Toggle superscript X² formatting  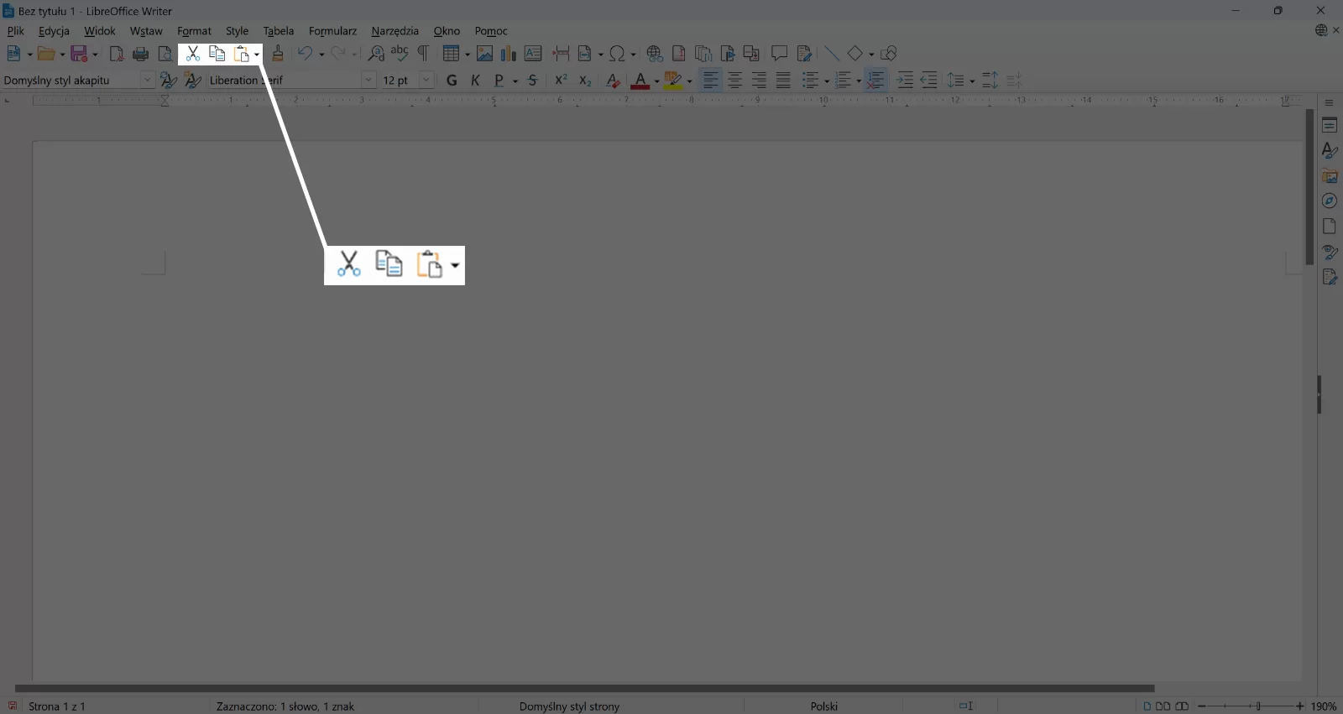point(561,81)
